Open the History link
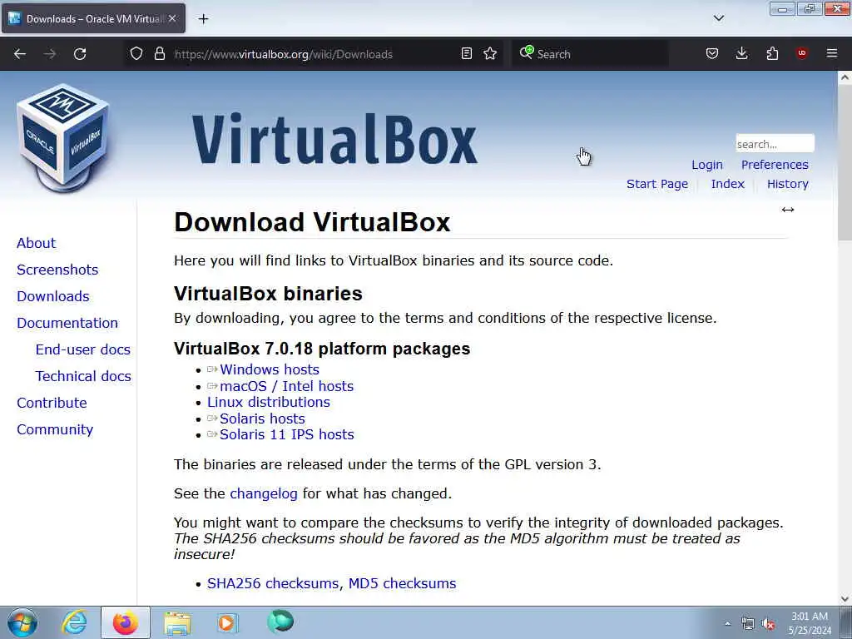 787,184
